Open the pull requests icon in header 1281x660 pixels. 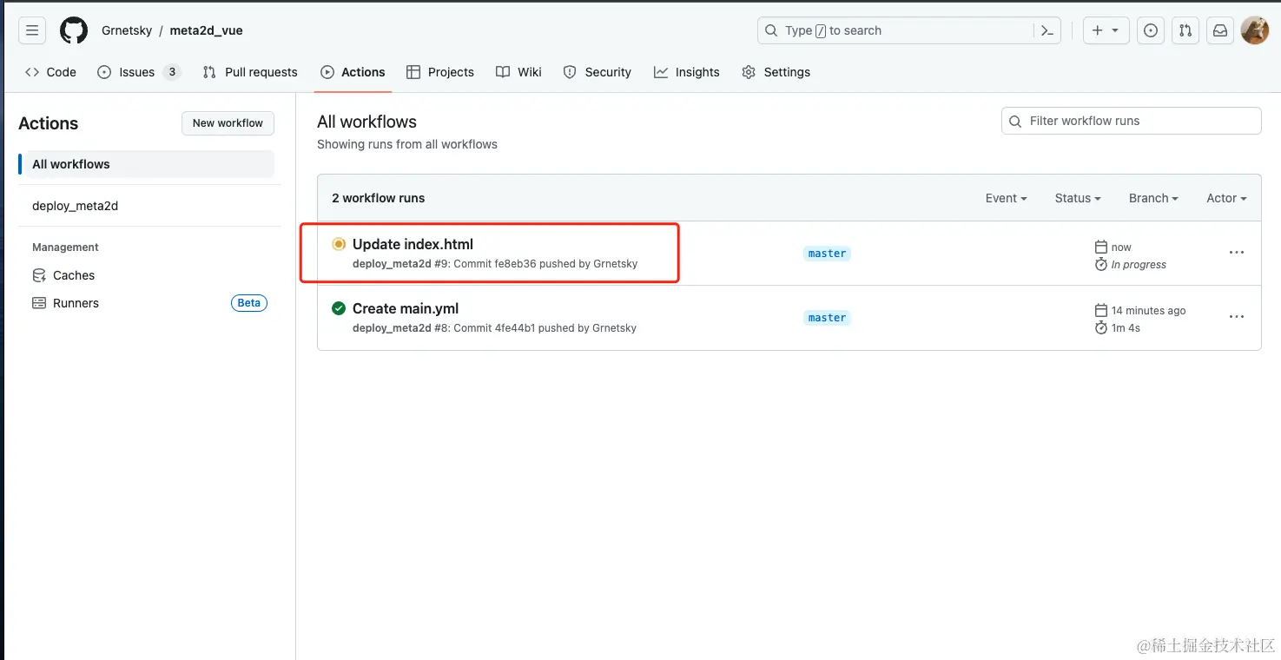click(1185, 30)
